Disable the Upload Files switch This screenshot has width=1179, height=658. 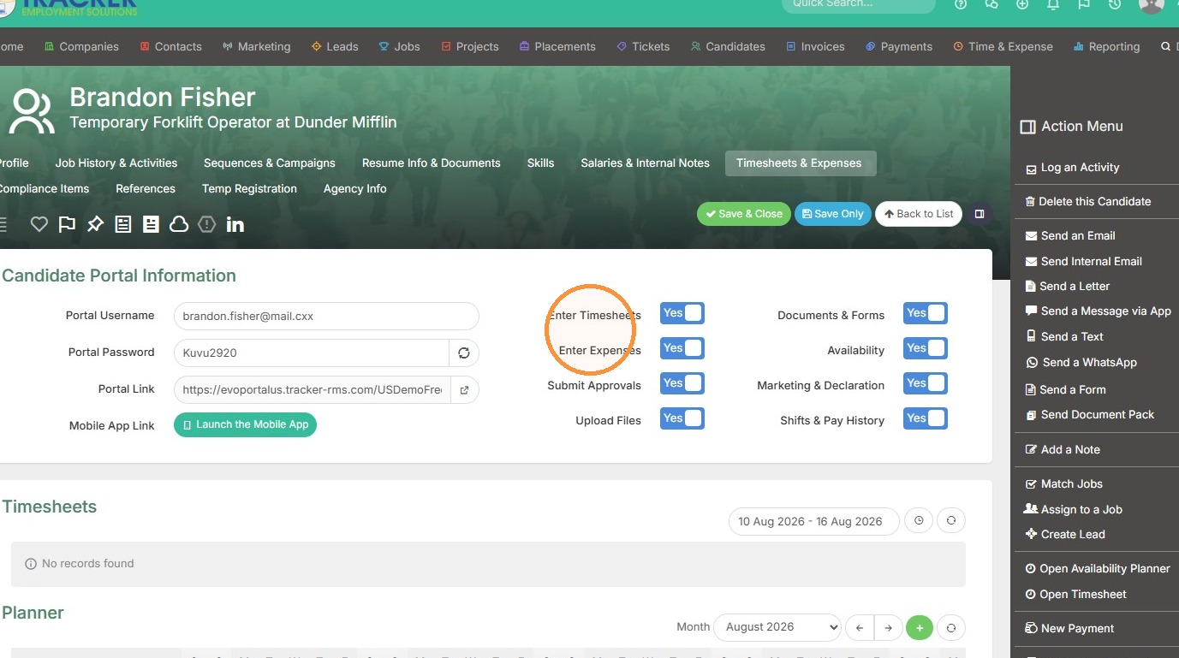point(682,419)
